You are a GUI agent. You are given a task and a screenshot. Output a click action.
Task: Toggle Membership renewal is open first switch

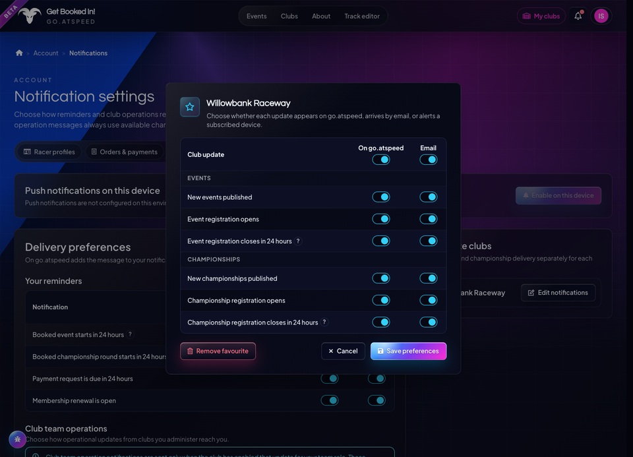[330, 400]
